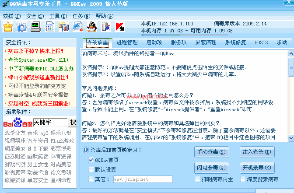Viewport: 294px width, 193px height.
Task: Open the 星相命理 link
Action: 61,180
